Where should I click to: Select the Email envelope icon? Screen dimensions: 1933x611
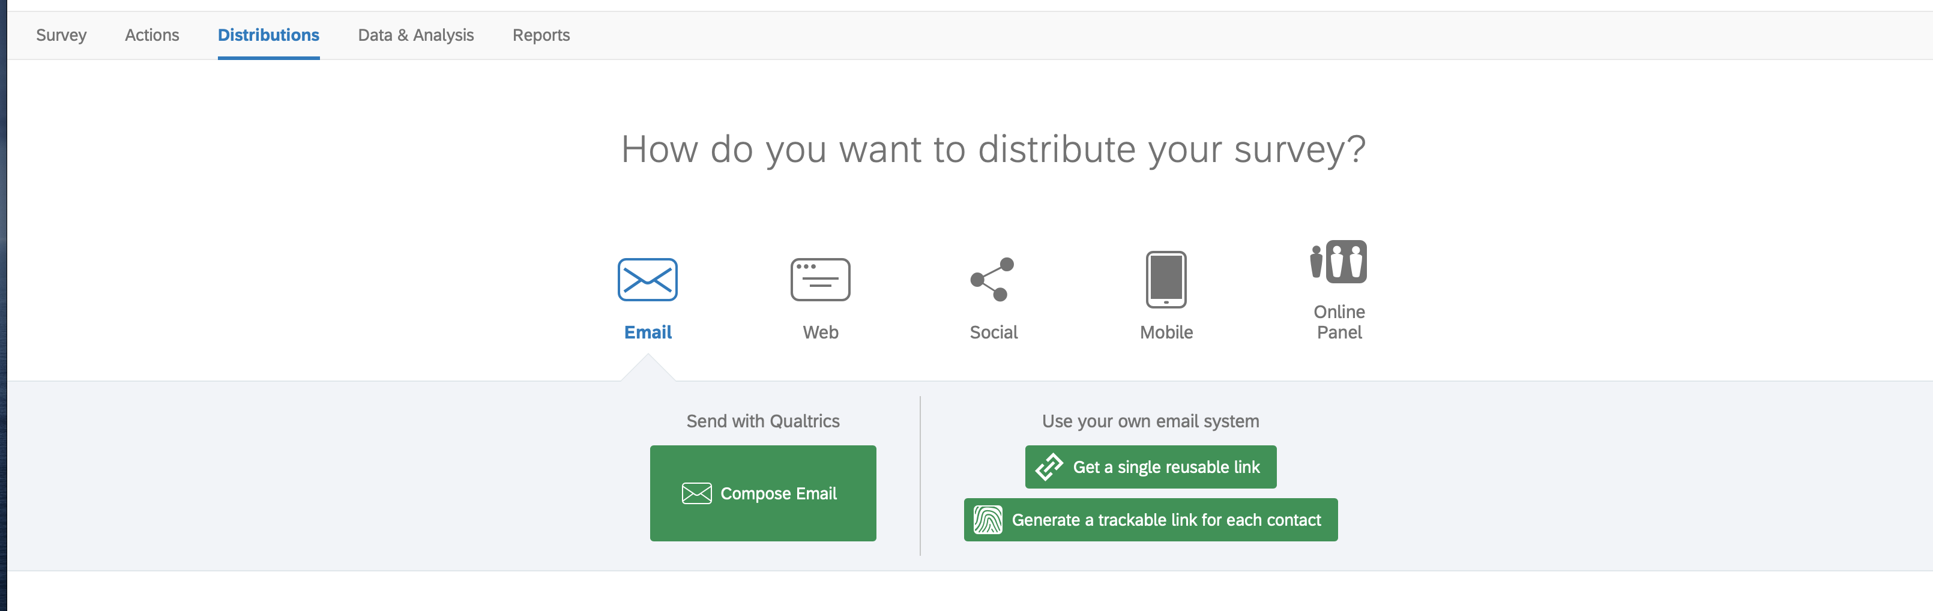647,279
